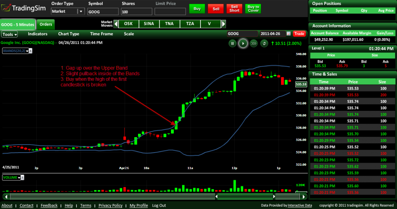The image size is (397, 209).
Task: Click the Time & Sales row with size 200
Action: pos(352,95)
